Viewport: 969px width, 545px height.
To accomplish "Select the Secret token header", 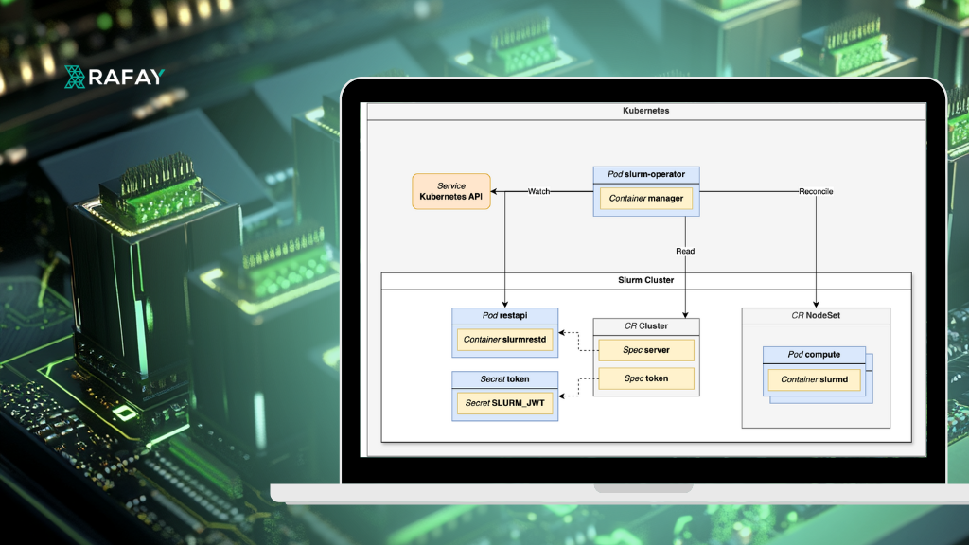I will 504,379.
